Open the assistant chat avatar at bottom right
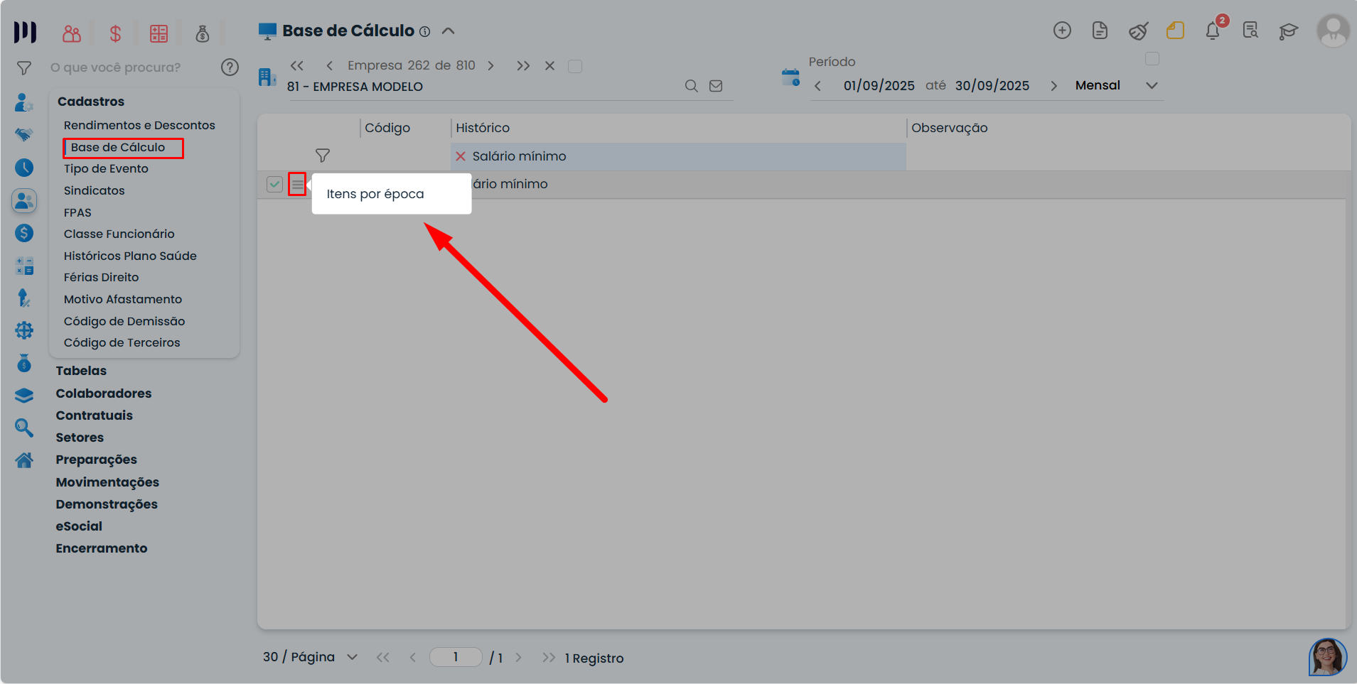The height and width of the screenshot is (684, 1357). click(x=1327, y=657)
